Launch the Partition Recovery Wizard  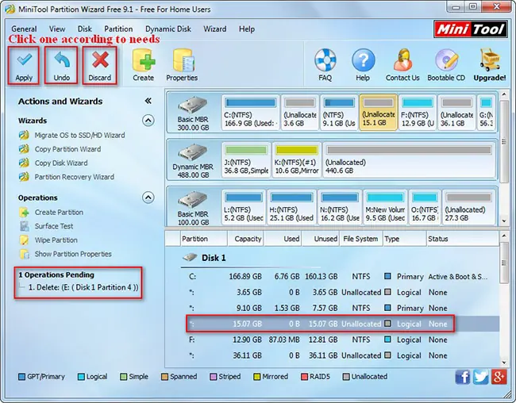(75, 177)
